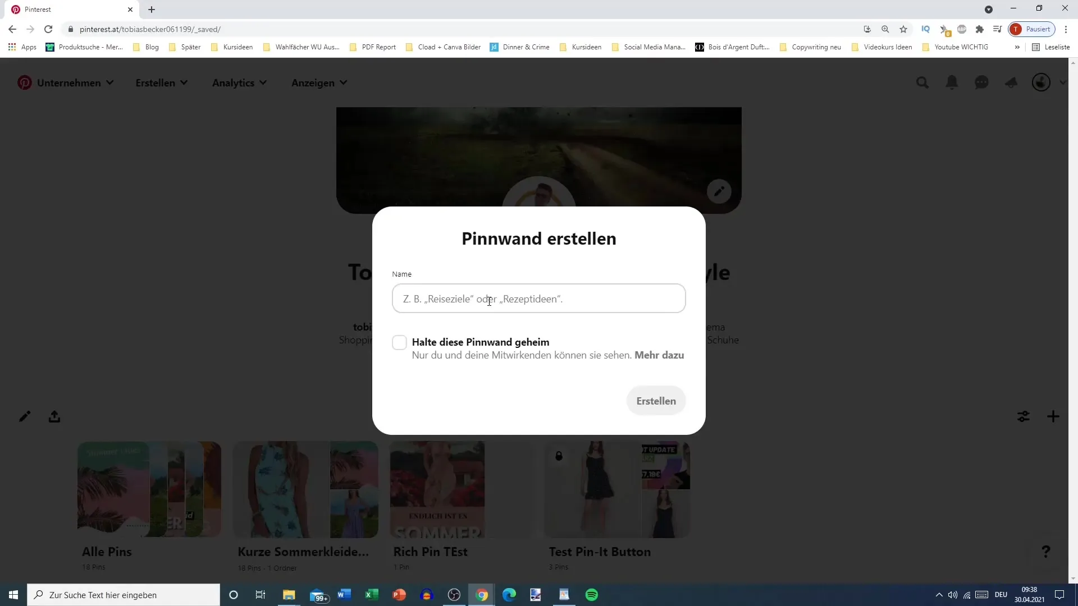This screenshot has height=606, width=1078.
Task: Open the Erstellen dropdown menu
Action: coord(162,83)
